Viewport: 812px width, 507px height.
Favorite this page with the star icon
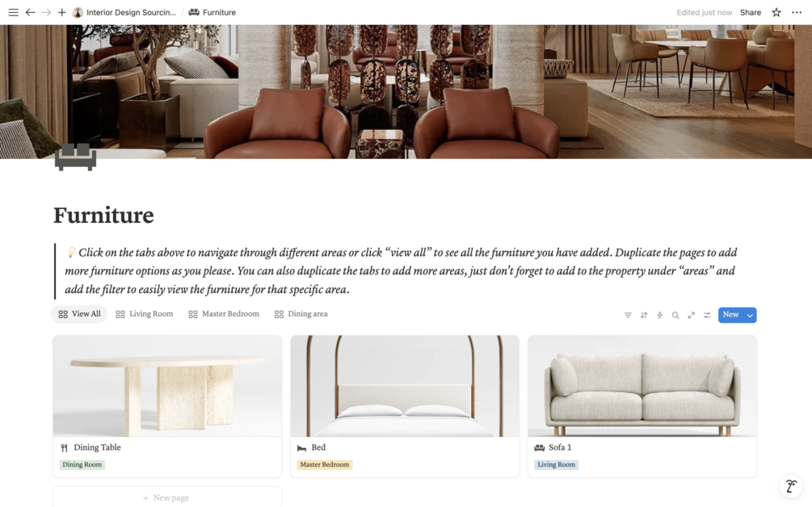(x=776, y=12)
